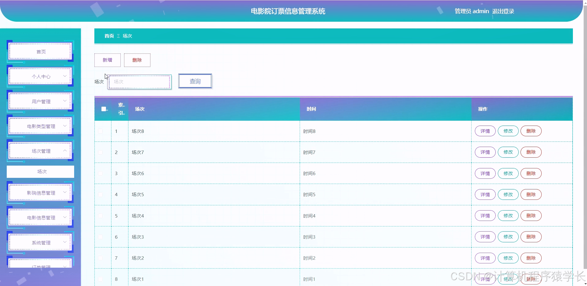Click 修改 for 场次8
The height and width of the screenshot is (286, 587).
click(508, 131)
